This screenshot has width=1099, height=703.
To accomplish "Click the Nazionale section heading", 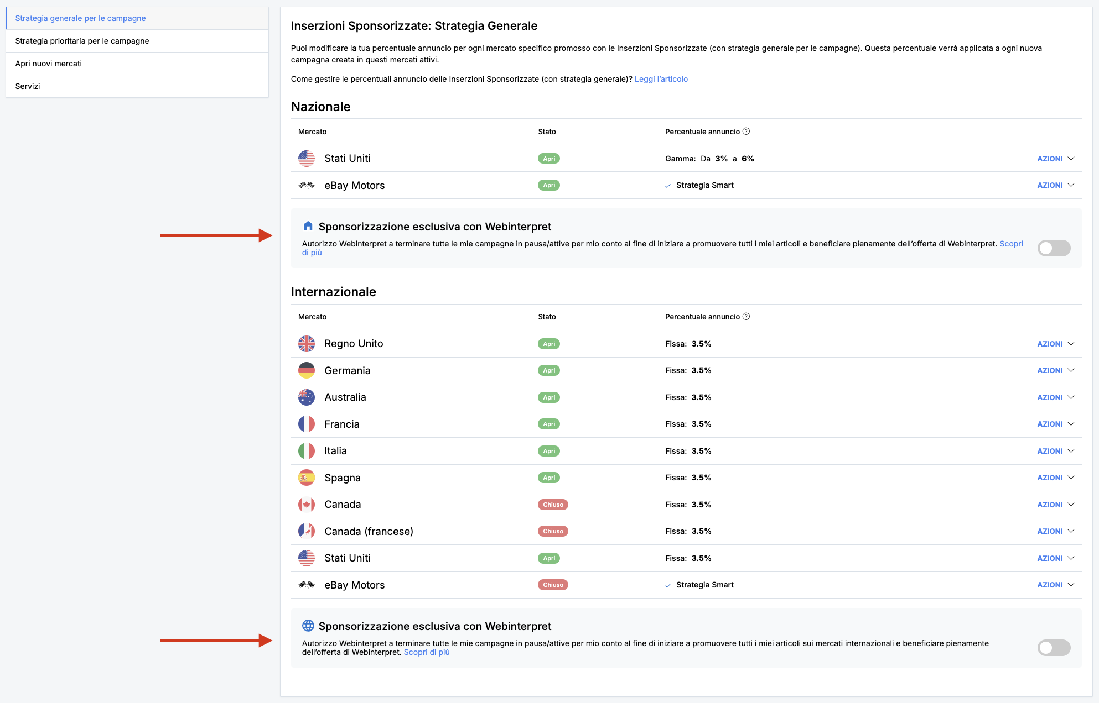I will pyautogui.click(x=320, y=107).
